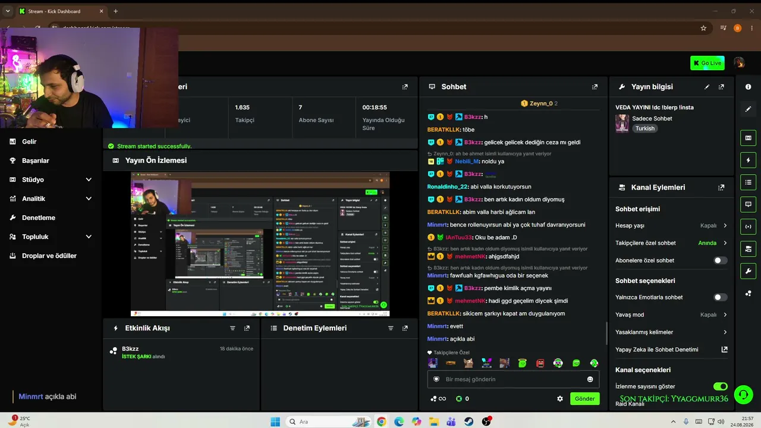Select the green blob emote with halo
The image size is (761, 428).
[522, 363]
